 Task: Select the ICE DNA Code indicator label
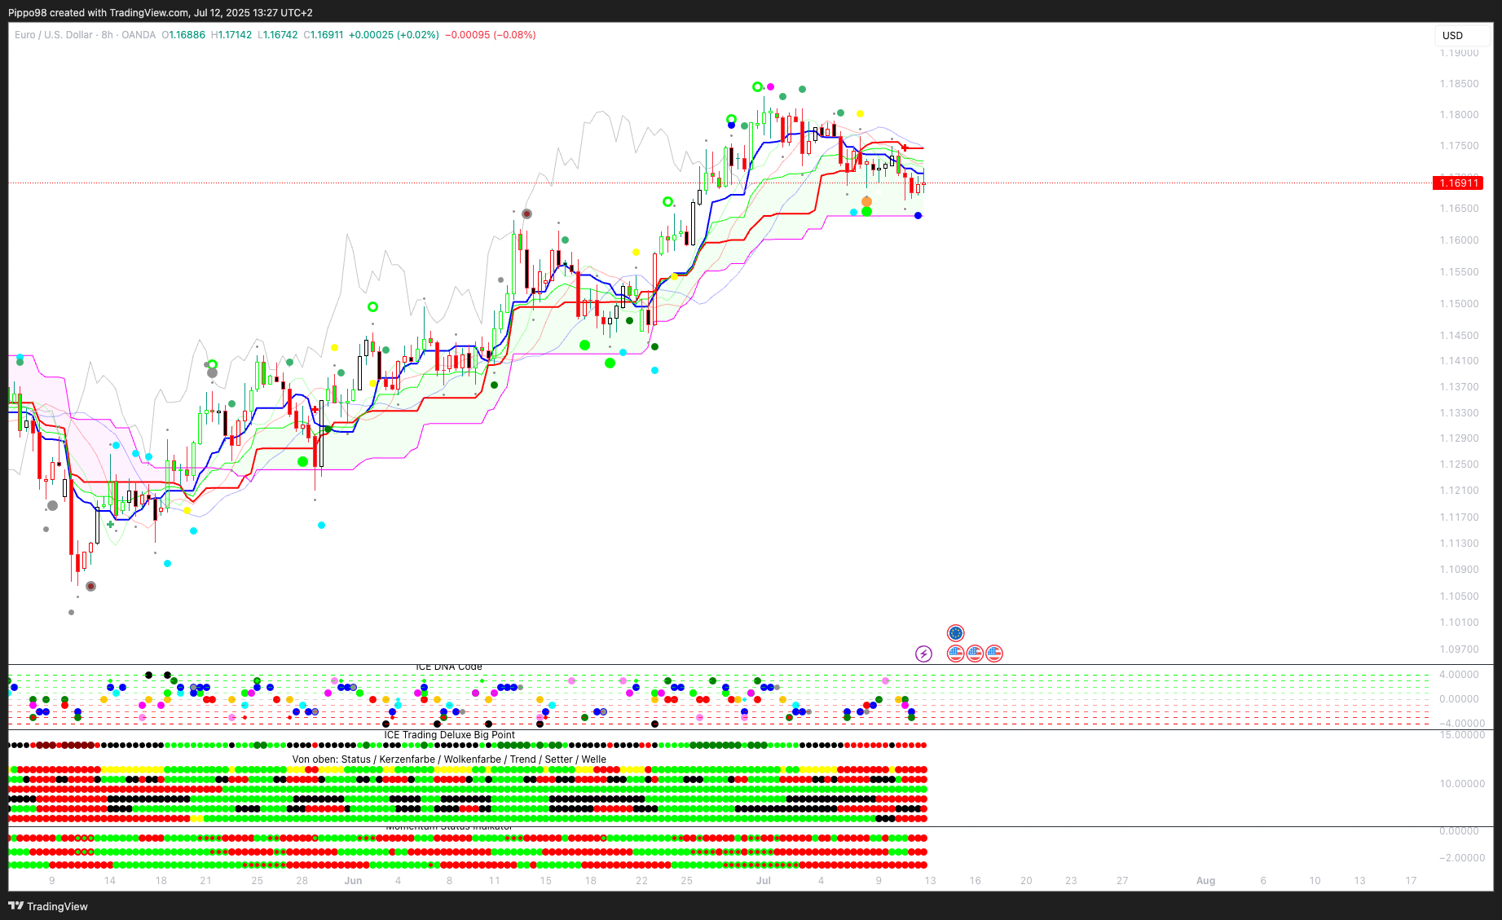pos(449,667)
